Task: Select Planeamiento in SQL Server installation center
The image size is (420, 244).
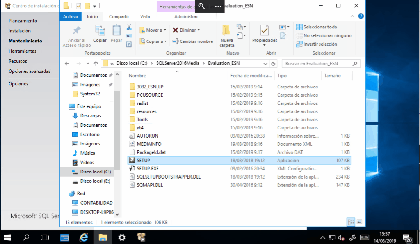Action: [x=23, y=21]
